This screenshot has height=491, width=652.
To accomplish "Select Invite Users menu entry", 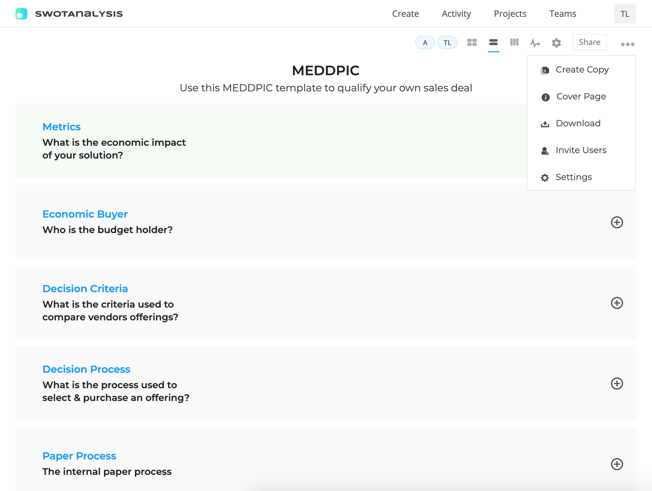I will click(x=581, y=150).
